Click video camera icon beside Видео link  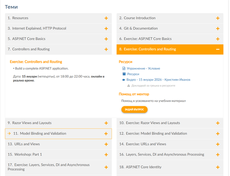coord(124,79)
